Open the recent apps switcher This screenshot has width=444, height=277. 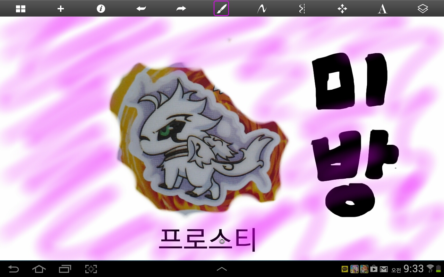pyautogui.click(x=65, y=269)
